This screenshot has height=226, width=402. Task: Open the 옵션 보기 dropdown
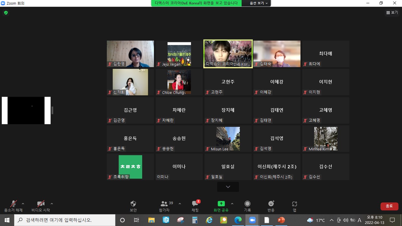coord(259,3)
